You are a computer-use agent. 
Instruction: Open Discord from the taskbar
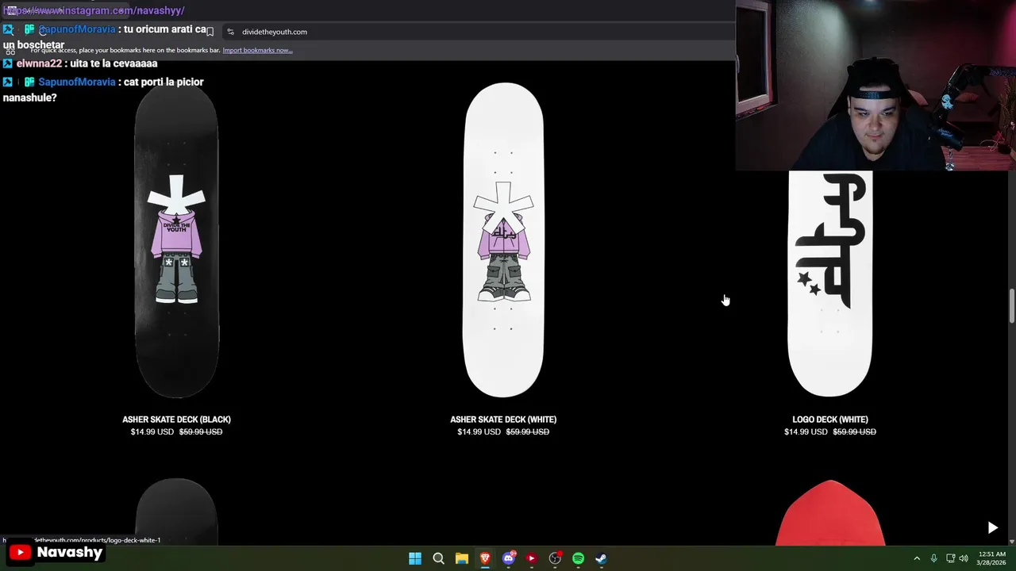click(509, 558)
